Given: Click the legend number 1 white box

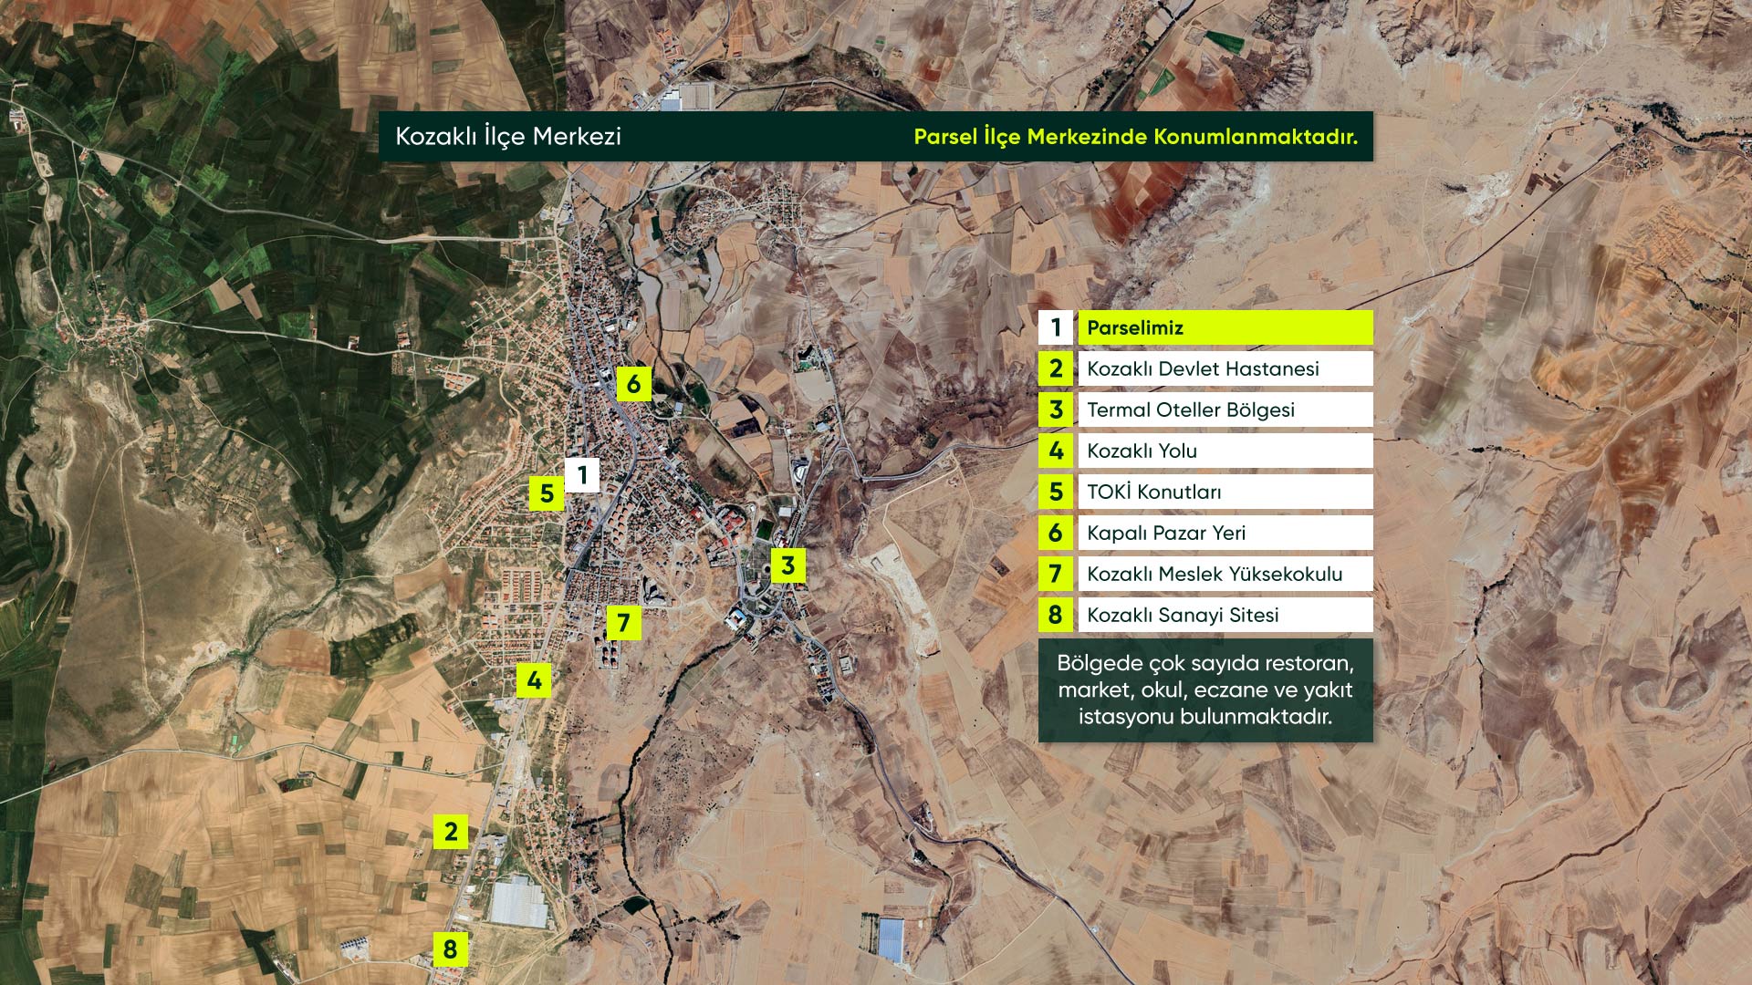Looking at the screenshot, I should tap(1056, 328).
